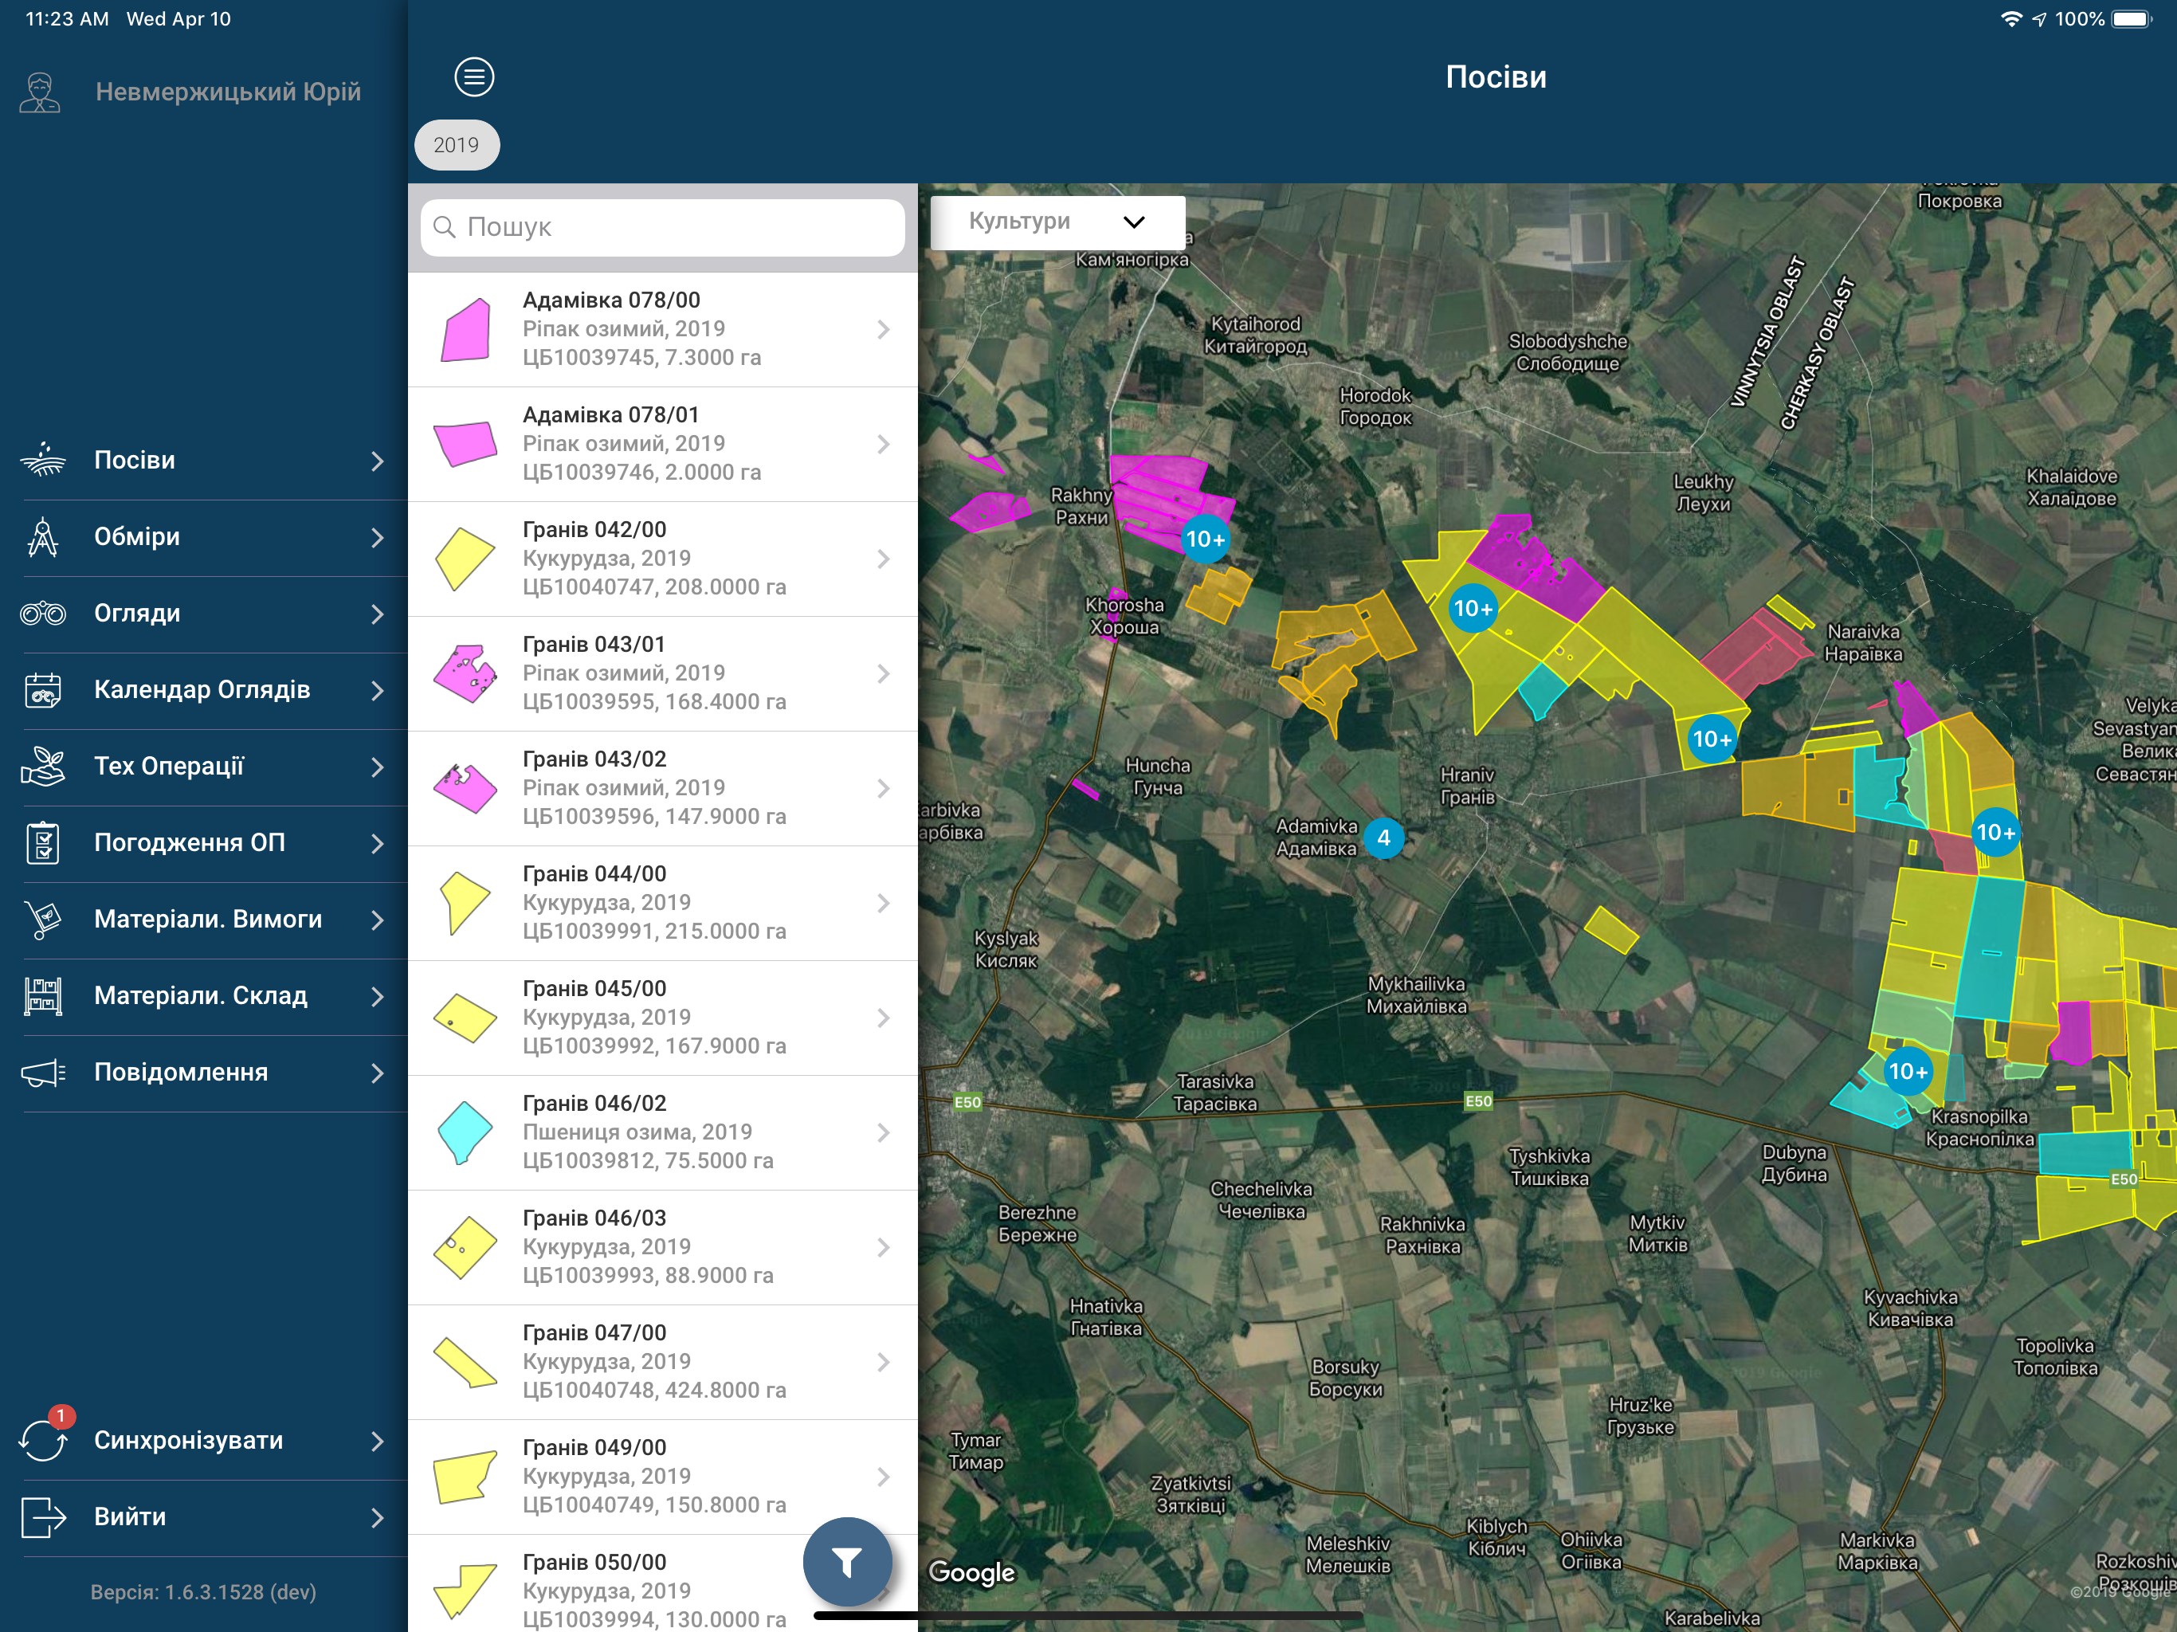The height and width of the screenshot is (1632, 2177).
Task: Tap the upper 10+ cluster marker west of Leukhy
Action: point(1473,608)
